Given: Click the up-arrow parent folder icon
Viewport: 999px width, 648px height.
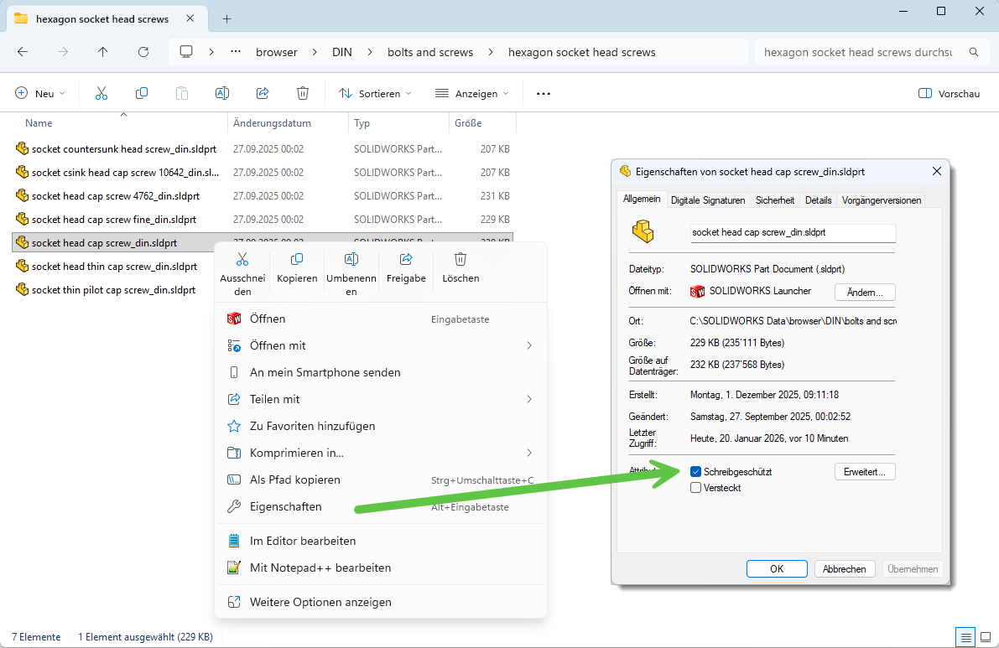Looking at the screenshot, I should pos(103,52).
